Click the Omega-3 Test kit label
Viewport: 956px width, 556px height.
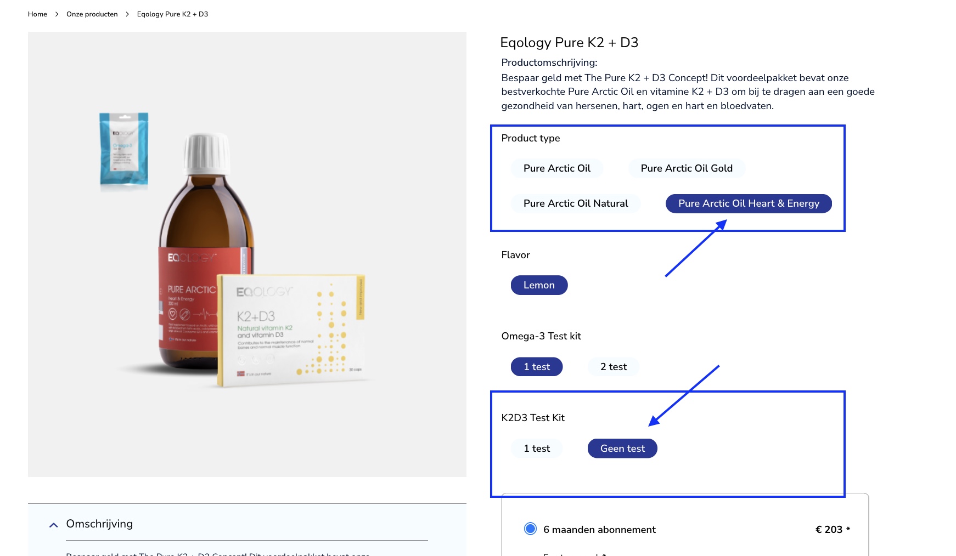[x=541, y=336]
